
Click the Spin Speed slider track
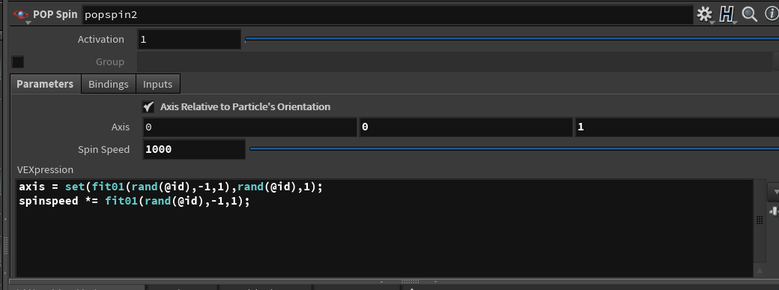(x=514, y=148)
